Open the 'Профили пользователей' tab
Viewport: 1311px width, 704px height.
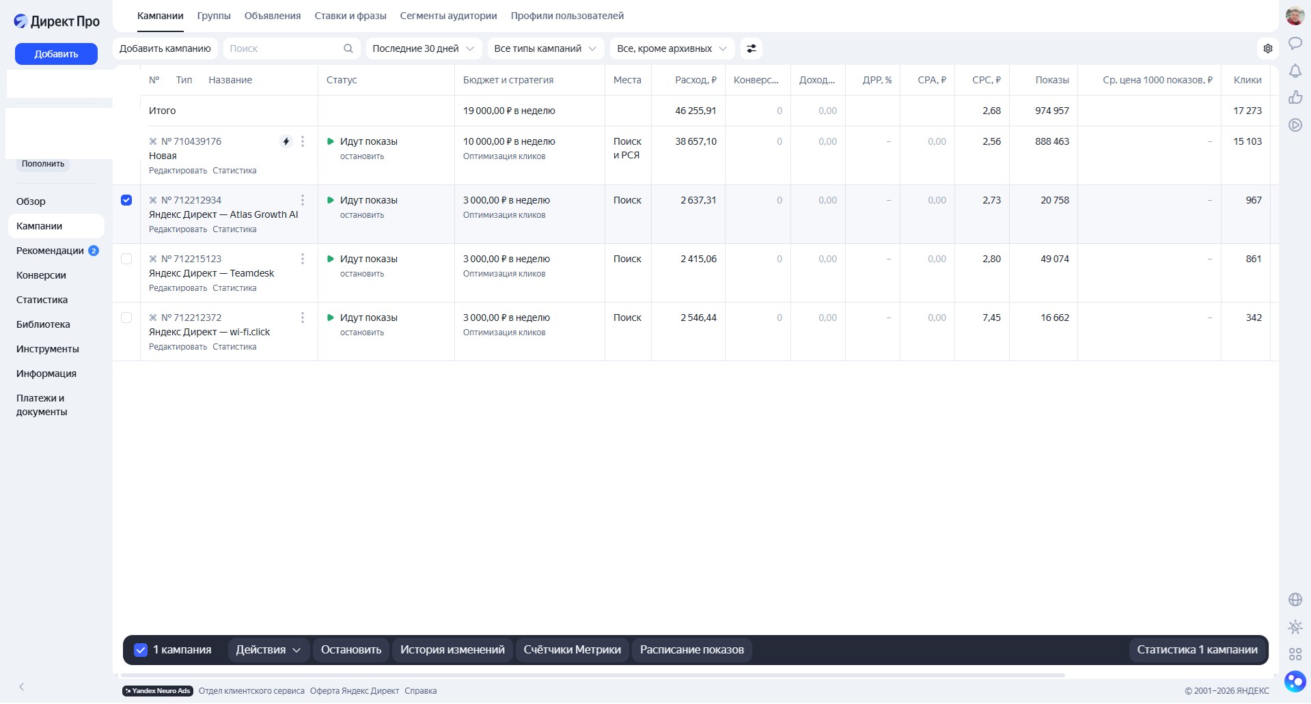(x=567, y=16)
